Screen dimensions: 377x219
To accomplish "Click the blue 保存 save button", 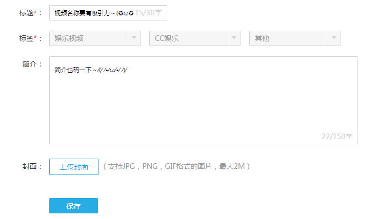I will (x=73, y=206).
